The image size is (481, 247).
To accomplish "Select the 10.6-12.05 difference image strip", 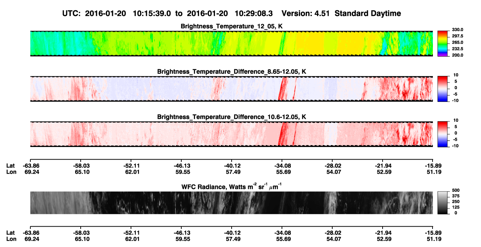I will coord(231,134).
